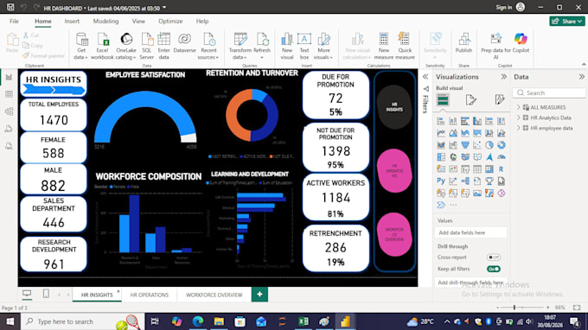Open the analytics pane icon

click(500, 99)
